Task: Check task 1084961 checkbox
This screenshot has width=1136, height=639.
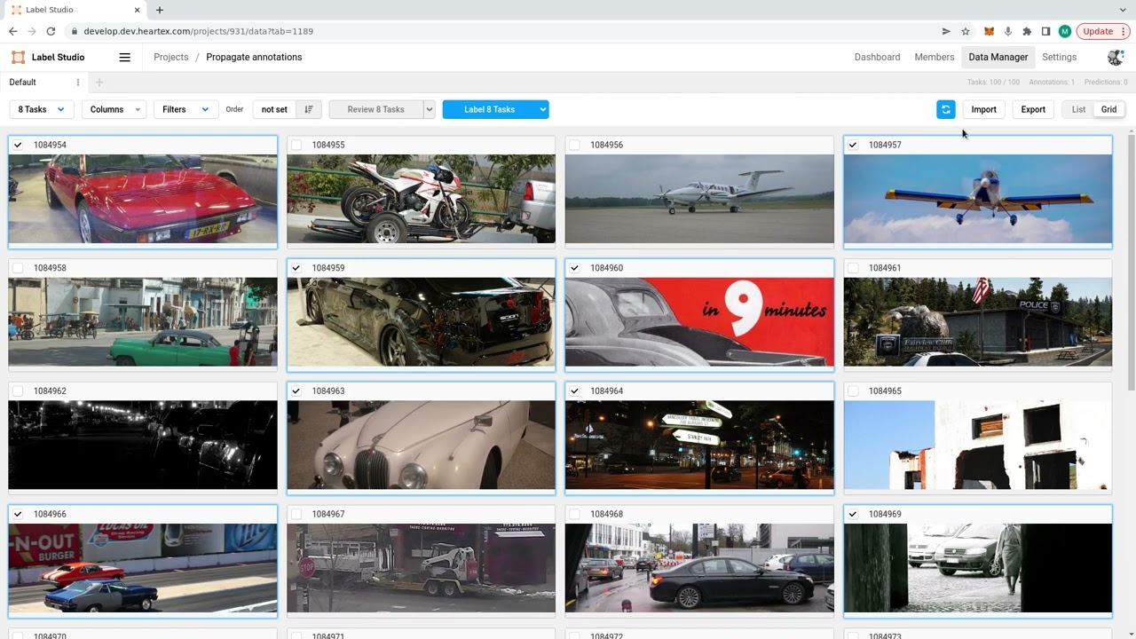Action: (x=853, y=268)
